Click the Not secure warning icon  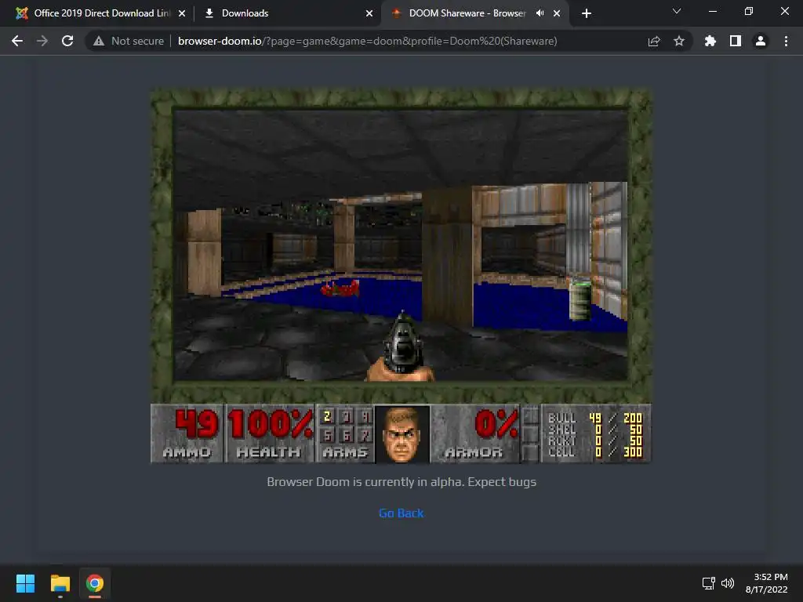[99, 41]
